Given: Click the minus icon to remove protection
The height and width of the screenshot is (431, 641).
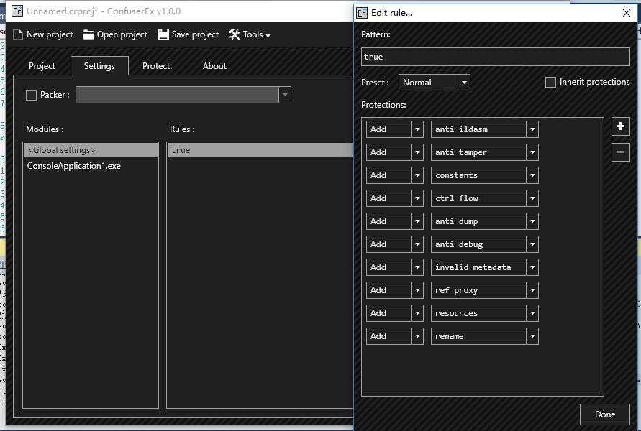Looking at the screenshot, I should coord(620,152).
